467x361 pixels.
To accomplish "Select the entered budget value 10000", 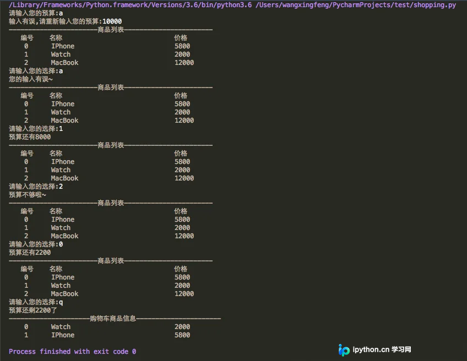I will pyautogui.click(x=112, y=21).
